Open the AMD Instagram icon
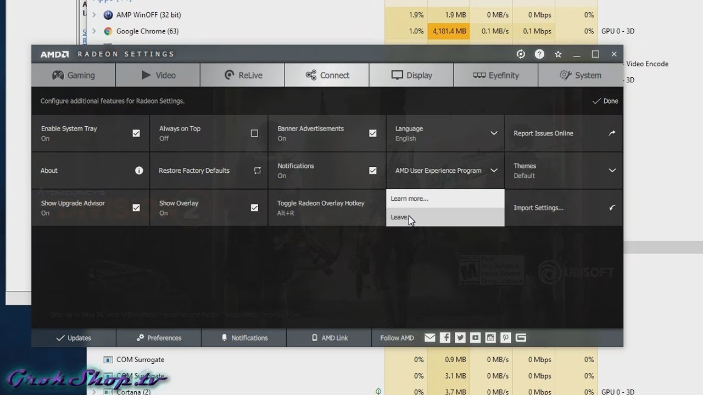This screenshot has height=395, width=703. click(x=490, y=338)
